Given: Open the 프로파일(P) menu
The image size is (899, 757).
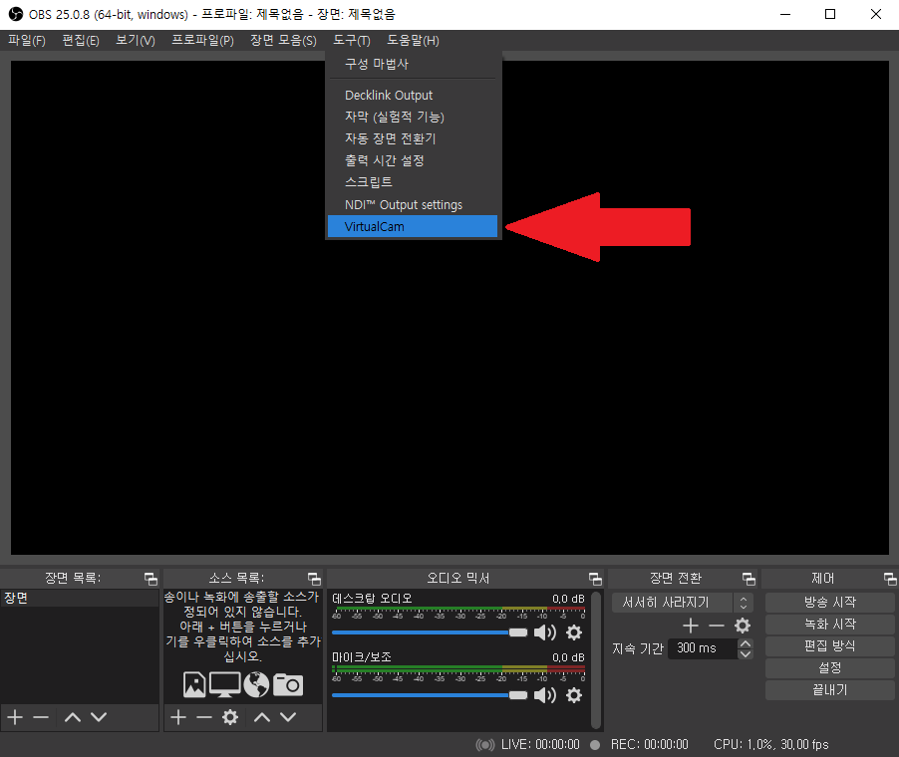Looking at the screenshot, I should (203, 41).
